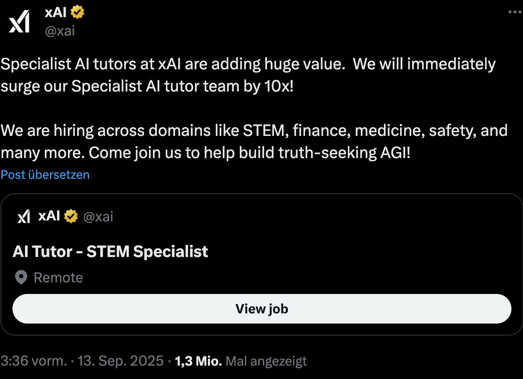Click the "13. Sep. 2025" date

120,361
